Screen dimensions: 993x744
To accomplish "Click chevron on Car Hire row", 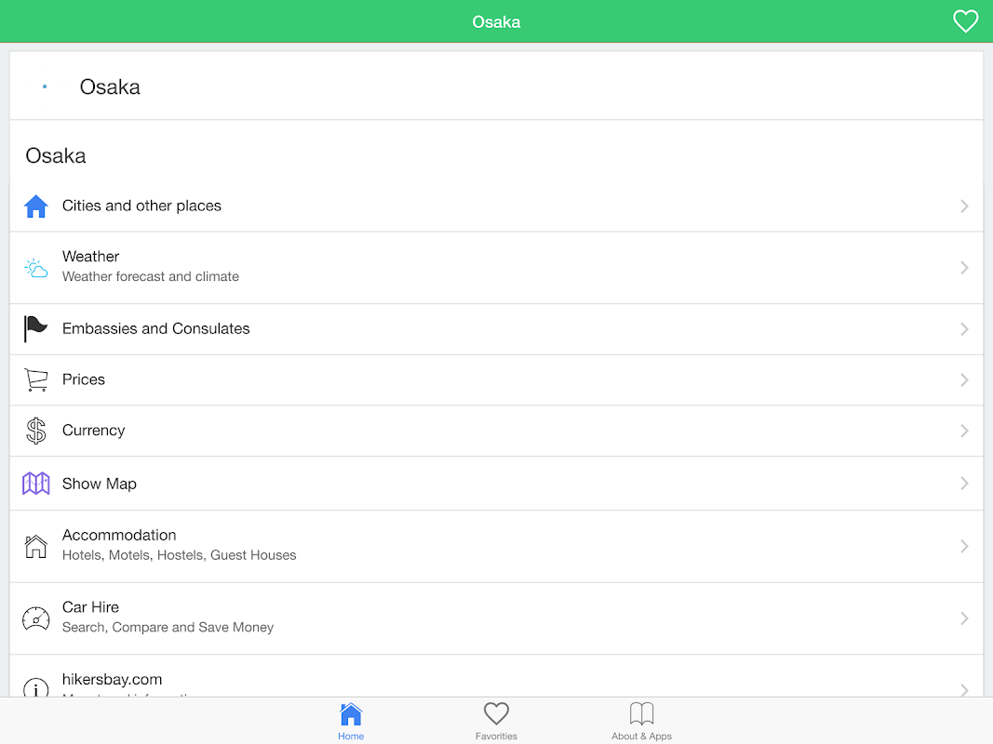I will [x=964, y=618].
